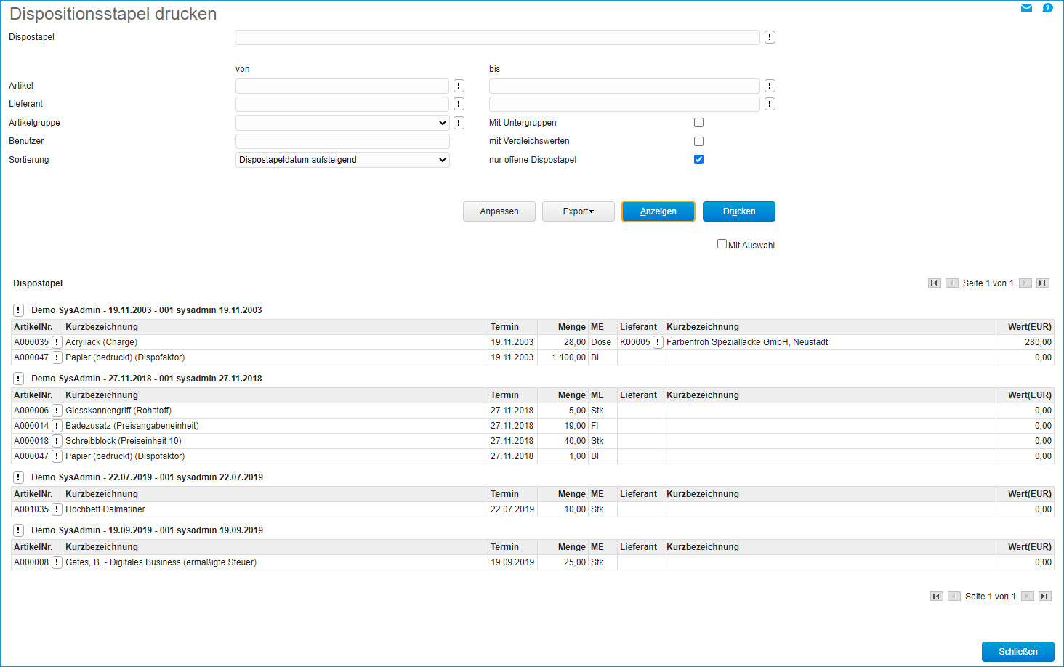Focus the Benutzer input field

342,141
